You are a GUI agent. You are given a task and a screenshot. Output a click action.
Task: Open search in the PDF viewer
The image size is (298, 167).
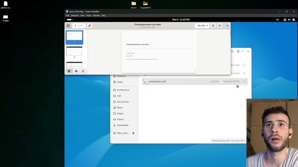[x=213, y=26]
